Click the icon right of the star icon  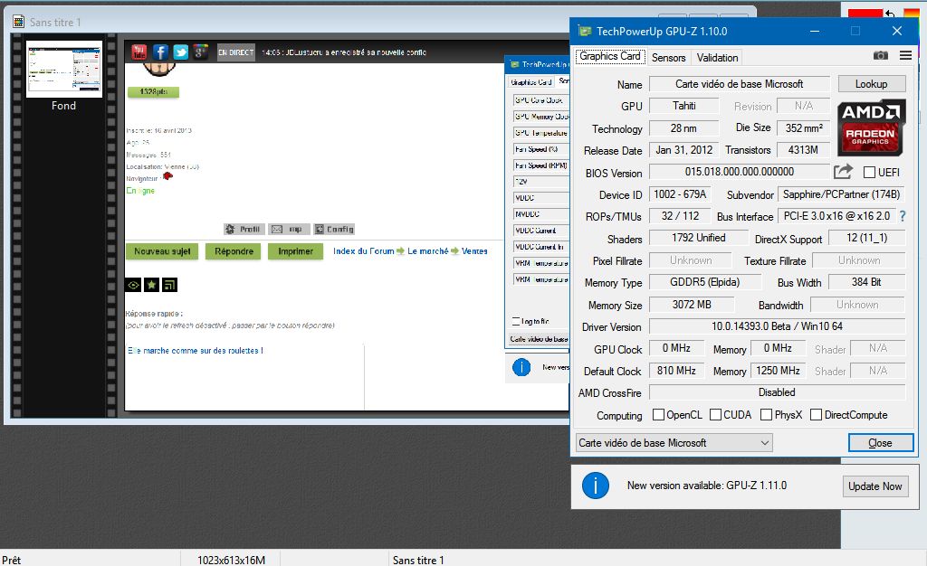pos(169,285)
